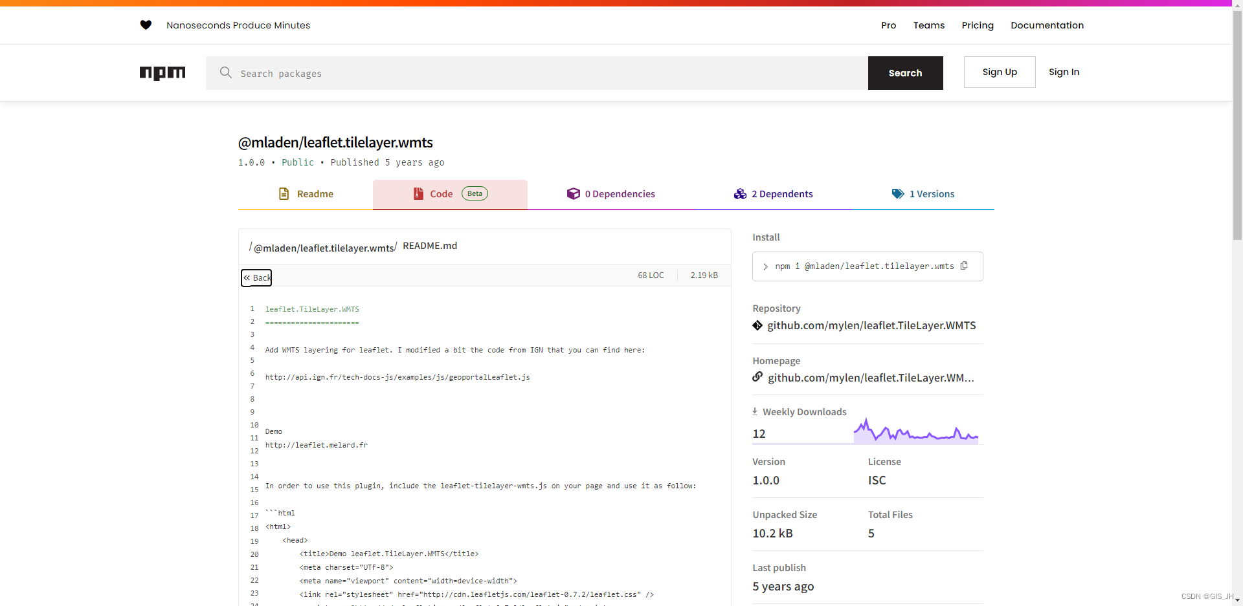Open the Pro menu link
The image size is (1243, 606).
pos(888,25)
